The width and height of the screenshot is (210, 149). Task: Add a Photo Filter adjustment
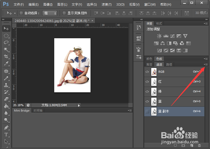point(175,43)
